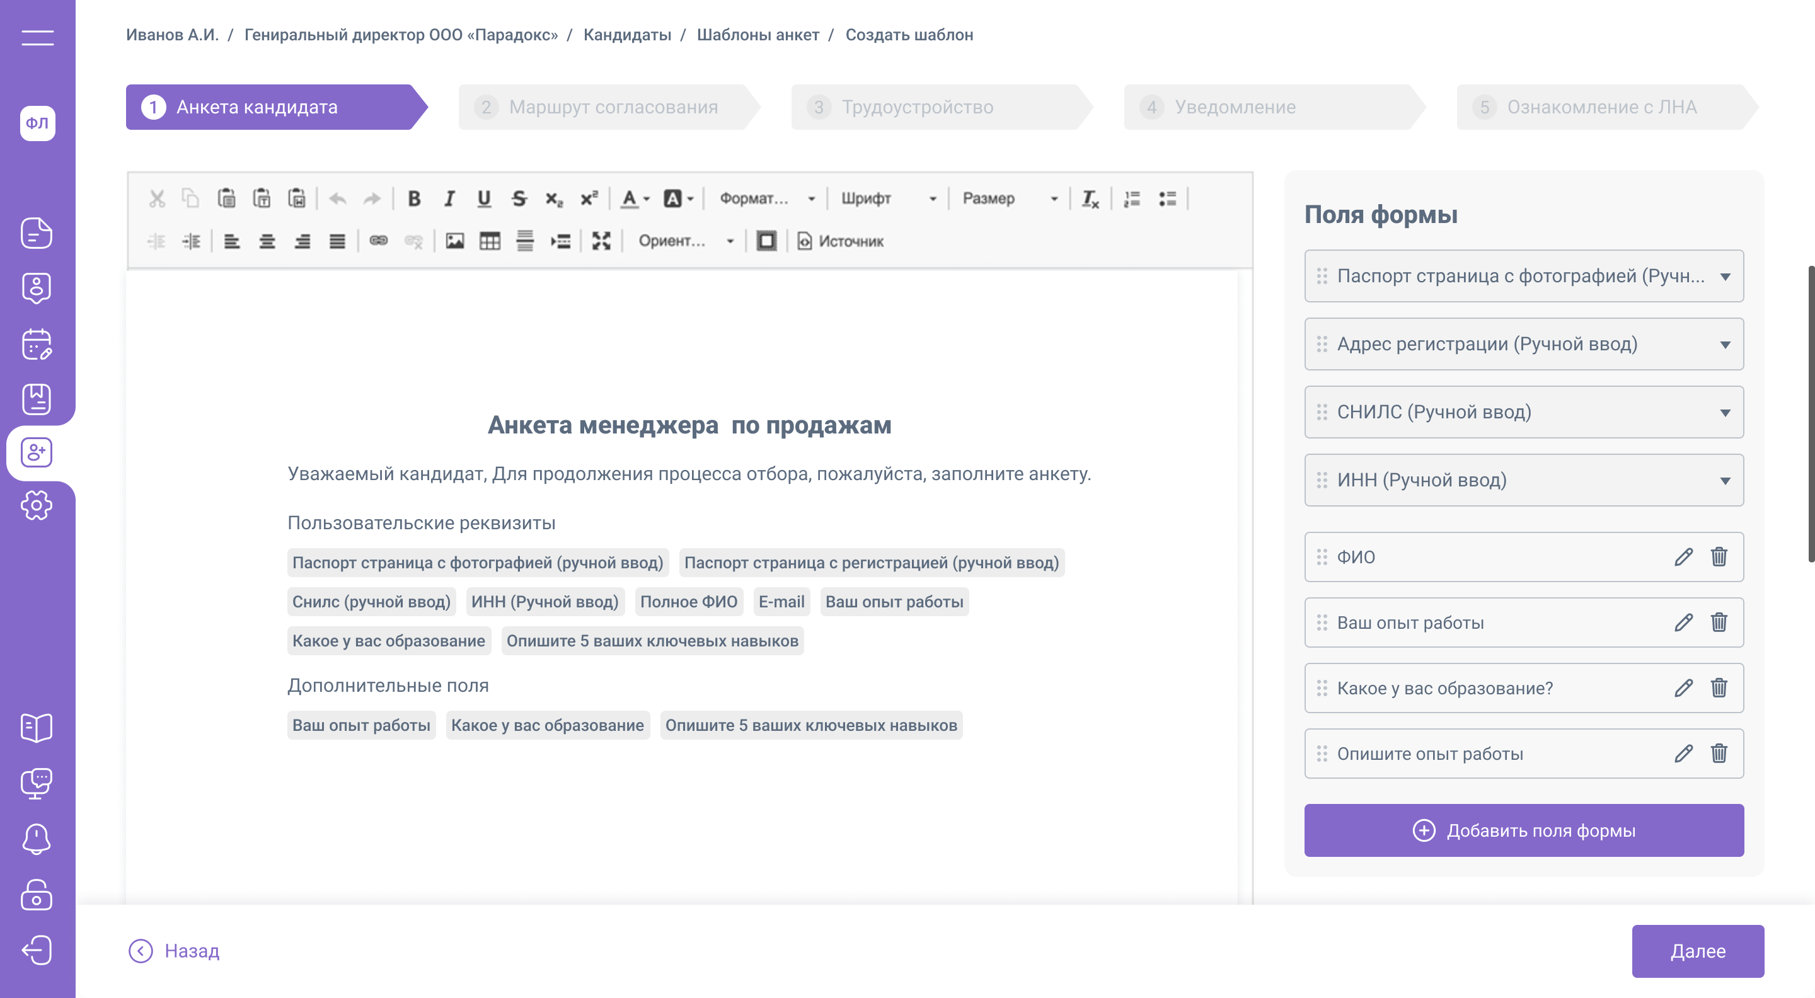
Task: Edit the 'Ваш опыт работы' field with pencil
Action: pos(1683,622)
